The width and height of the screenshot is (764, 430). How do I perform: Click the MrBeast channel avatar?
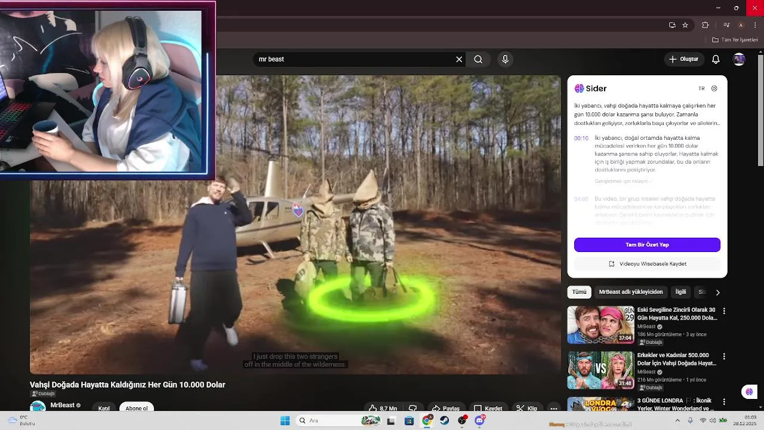point(38,407)
